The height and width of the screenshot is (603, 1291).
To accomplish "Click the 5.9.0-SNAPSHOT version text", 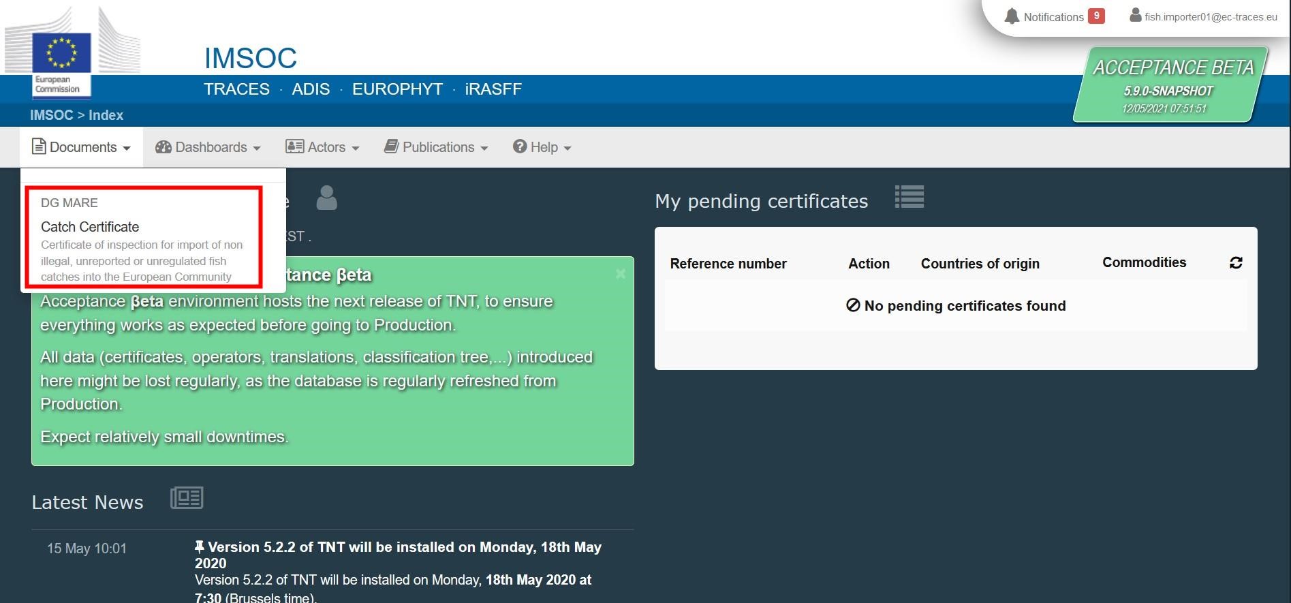I will pyautogui.click(x=1168, y=91).
